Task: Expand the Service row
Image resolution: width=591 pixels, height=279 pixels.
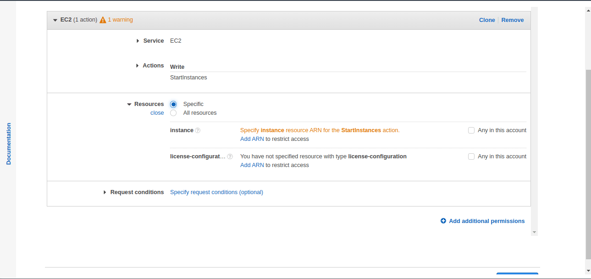Action: pos(138,41)
